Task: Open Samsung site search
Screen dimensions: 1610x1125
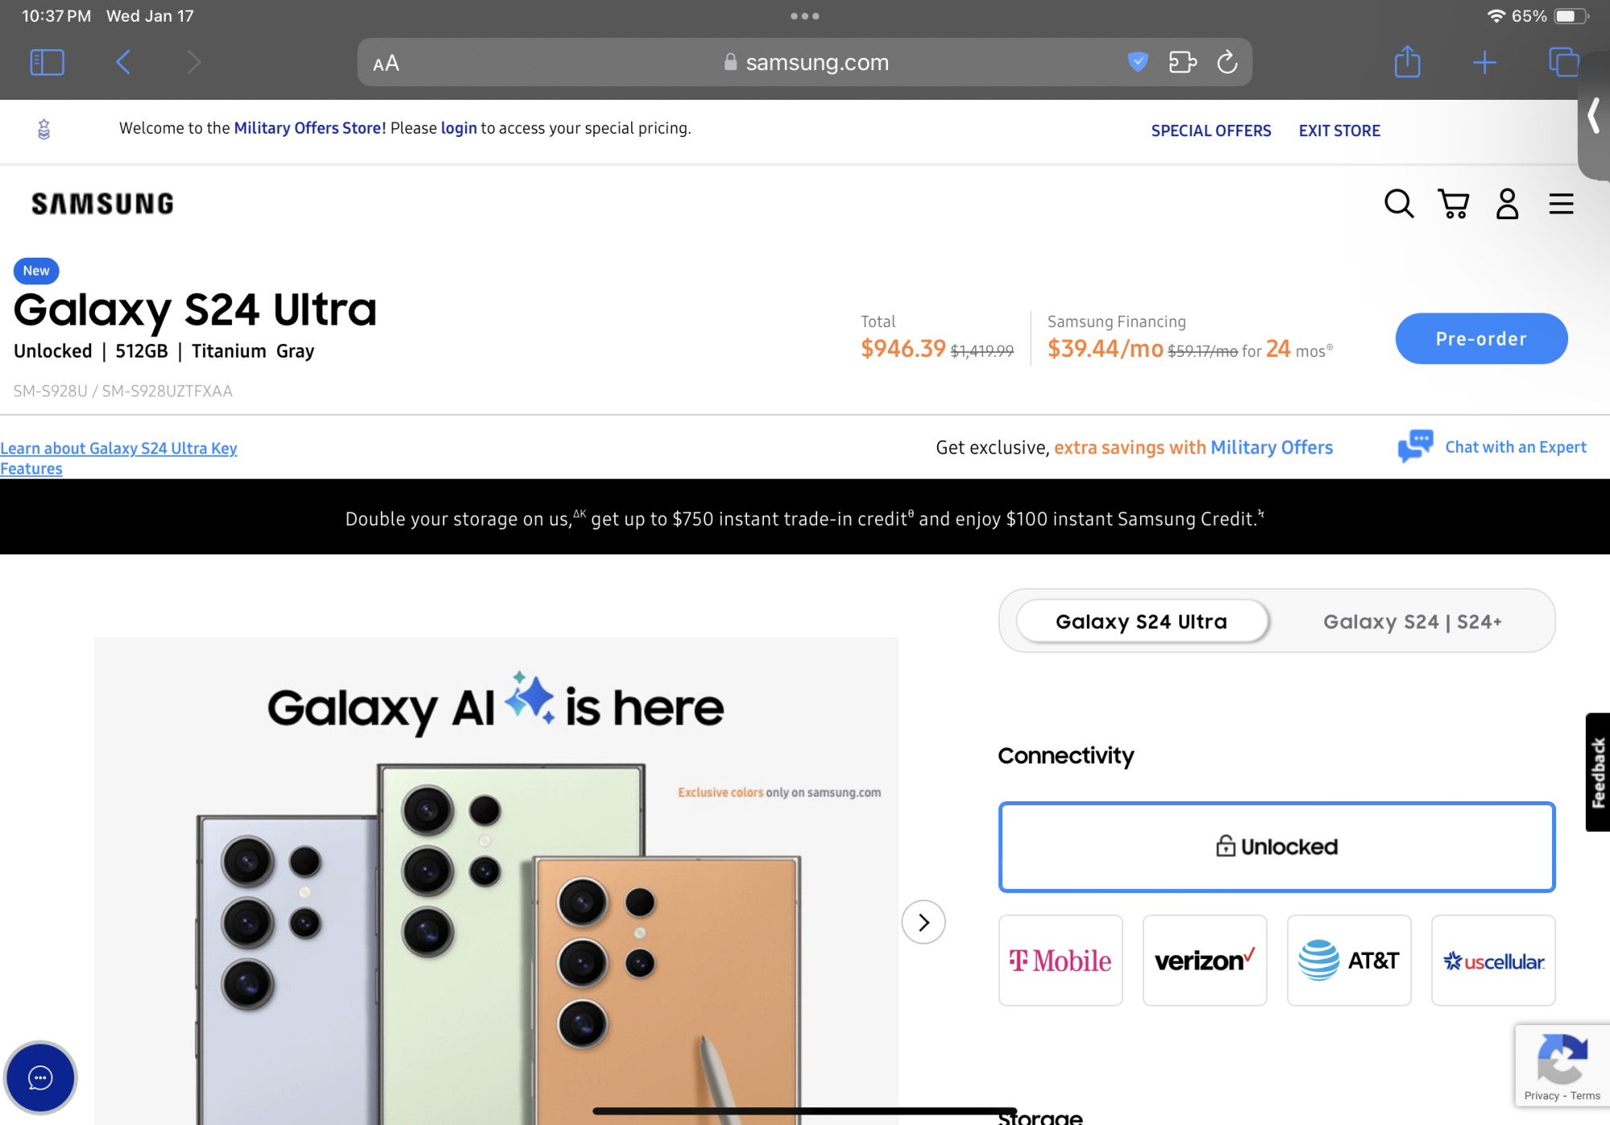Action: pyautogui.click(x=1399, y=204)
